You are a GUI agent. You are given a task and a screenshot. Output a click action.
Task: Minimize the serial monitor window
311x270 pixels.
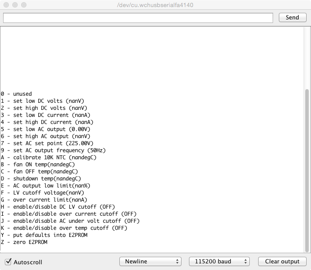[x=15, y=5]
